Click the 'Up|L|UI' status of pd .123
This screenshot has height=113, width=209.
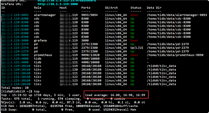point(137,48)
